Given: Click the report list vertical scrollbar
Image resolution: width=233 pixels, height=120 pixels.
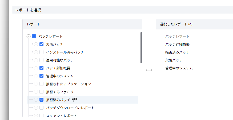Looking at the screenshot, I should 141,48.
